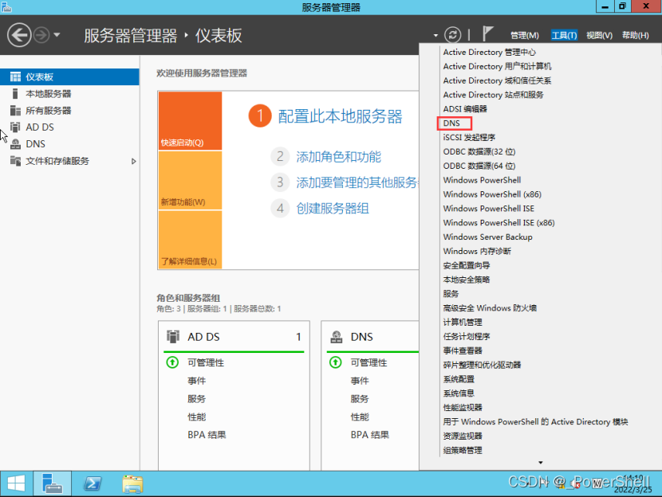Expand 文件和存储服务 with its arrow

(133, 161)
